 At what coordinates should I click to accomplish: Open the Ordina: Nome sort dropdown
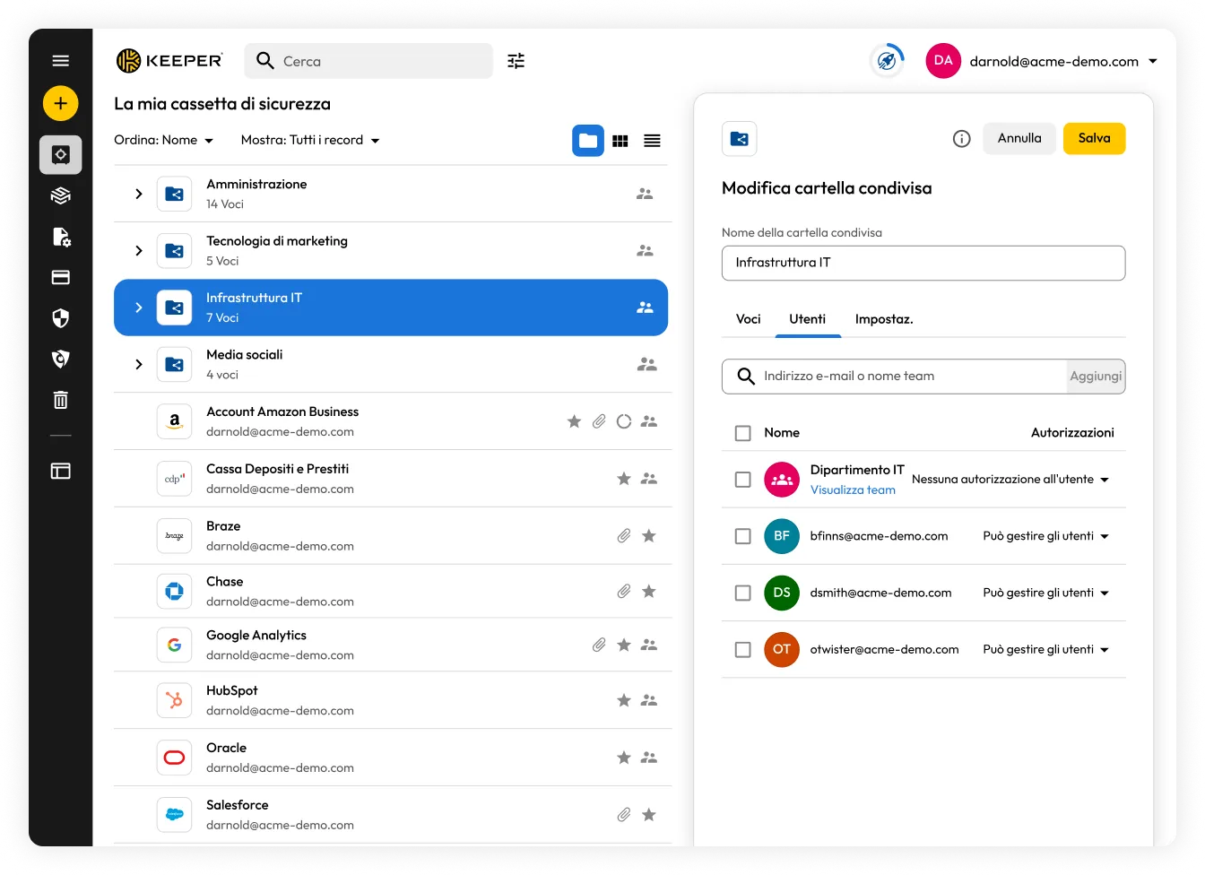164,140
